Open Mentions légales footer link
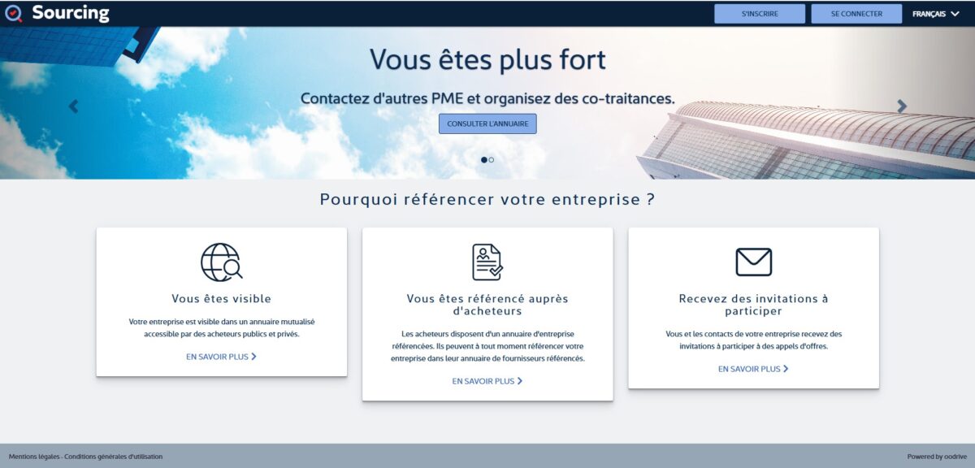This screenshot has height=468, width=975. click(x=34, y=457)
